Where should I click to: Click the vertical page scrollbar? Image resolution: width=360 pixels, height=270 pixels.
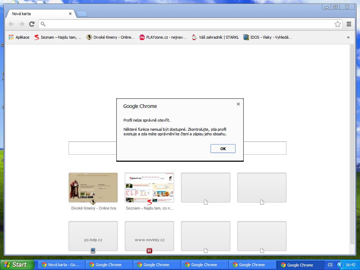pyautogui.click(x=352, y=144)
